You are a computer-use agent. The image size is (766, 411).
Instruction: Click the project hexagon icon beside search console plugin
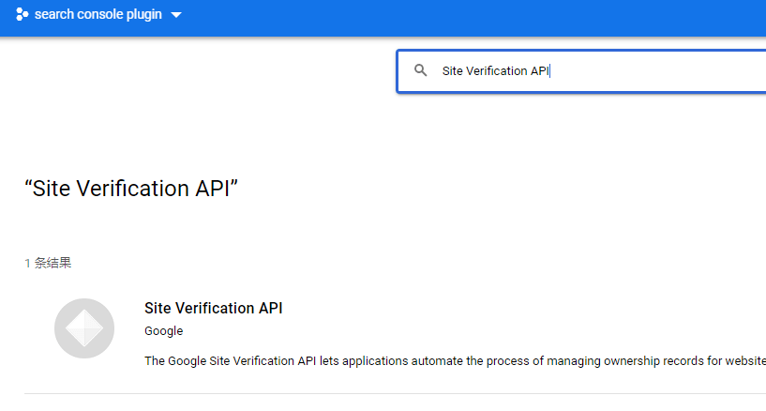pyautogui.click(x=22, y=15)
